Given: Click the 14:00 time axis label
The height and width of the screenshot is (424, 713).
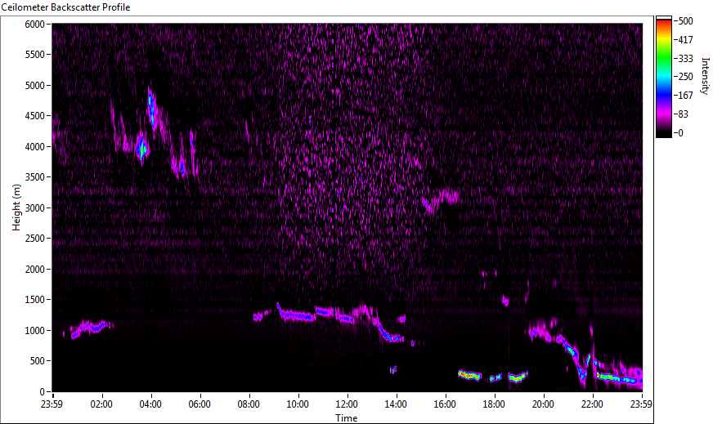Looking at the screenshot, I should [396, 404].
